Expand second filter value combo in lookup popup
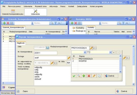This screenshot has width=137, height=95. (x=110, y=52)
